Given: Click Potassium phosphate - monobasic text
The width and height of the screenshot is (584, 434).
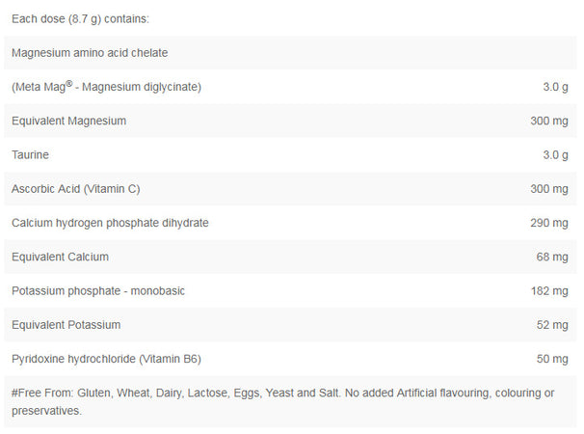Looking at the screenshot, I should pos(98,290).
